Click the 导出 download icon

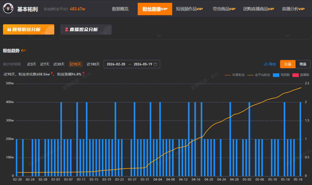pyautogui.click(x=266, y=64)
